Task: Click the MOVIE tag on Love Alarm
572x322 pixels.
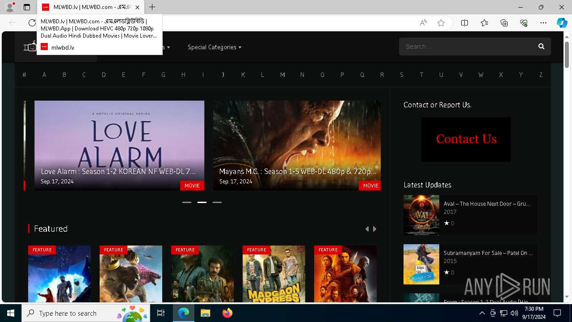Action: click(192, 186)
